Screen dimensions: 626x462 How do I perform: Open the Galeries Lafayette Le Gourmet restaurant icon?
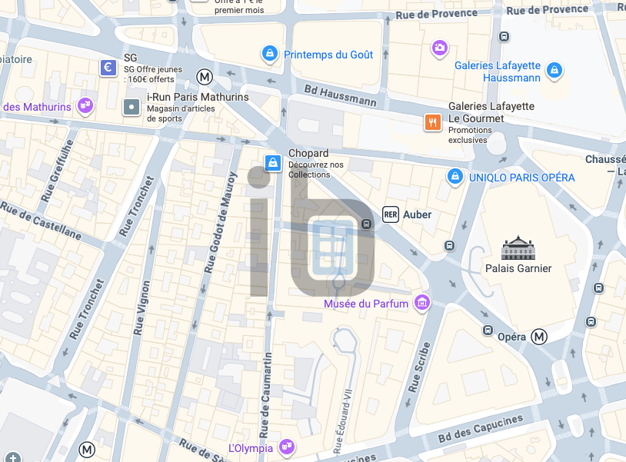click(x=433, y=122)
